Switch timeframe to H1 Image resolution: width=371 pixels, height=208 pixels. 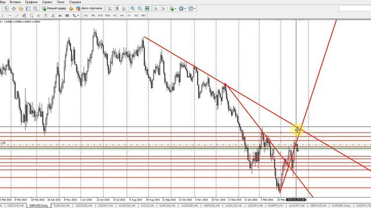[x=115, y=16]
